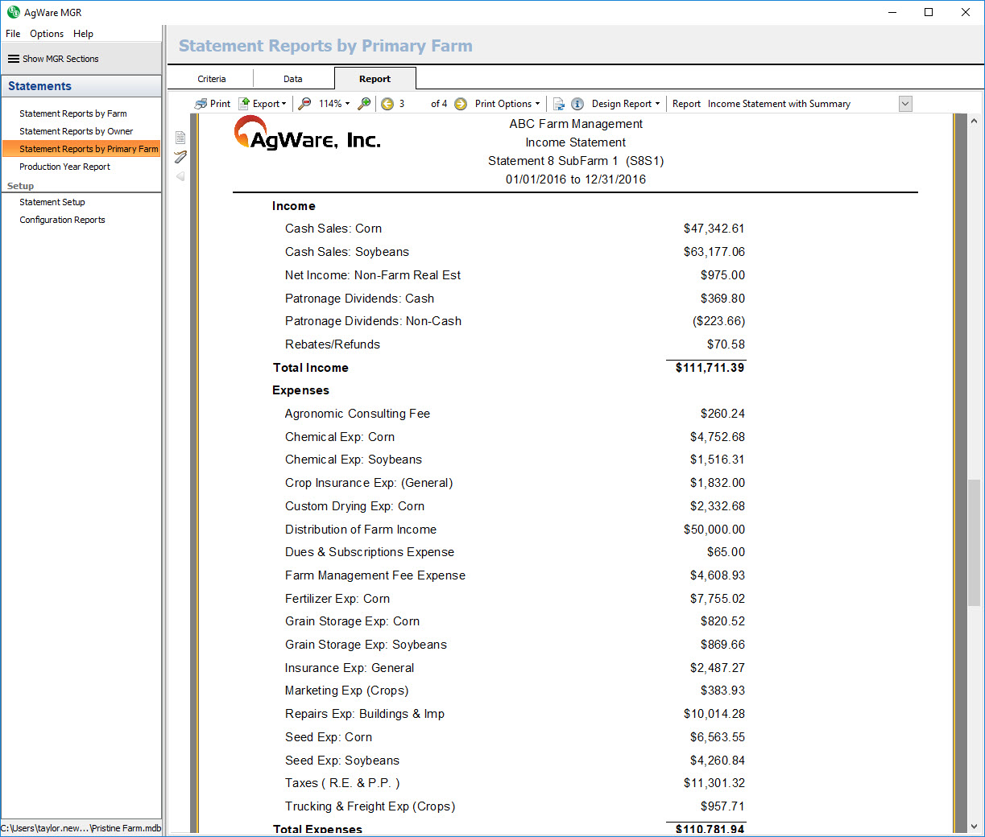Click the zoom out magnifier icon
Viewport: 985px width, 837px height.
tap(304, 104)
